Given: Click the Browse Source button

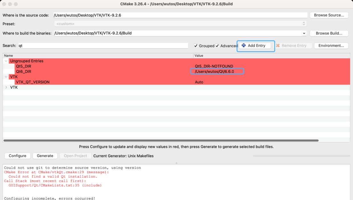Looking at the screenshot, I should [x=329, y=15].
